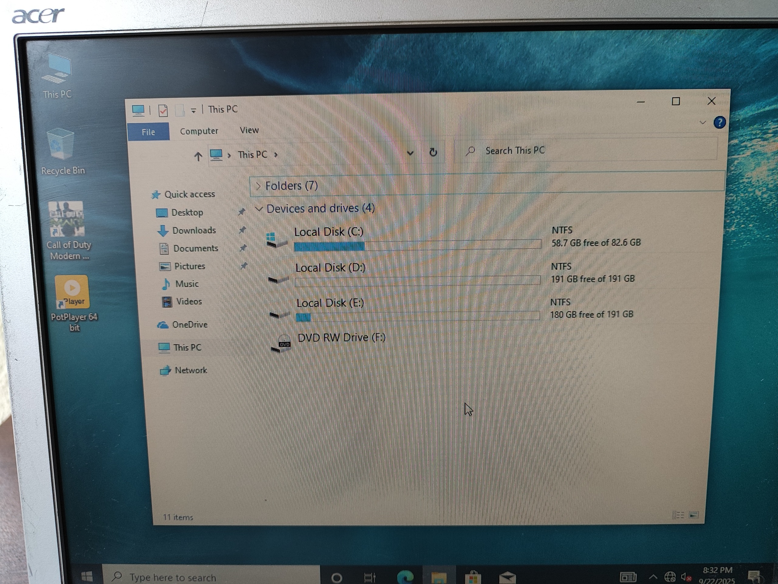Open the Mail app from the taskbar
The width and height of the screenshot is (778, 584).
tap(507, 577)
